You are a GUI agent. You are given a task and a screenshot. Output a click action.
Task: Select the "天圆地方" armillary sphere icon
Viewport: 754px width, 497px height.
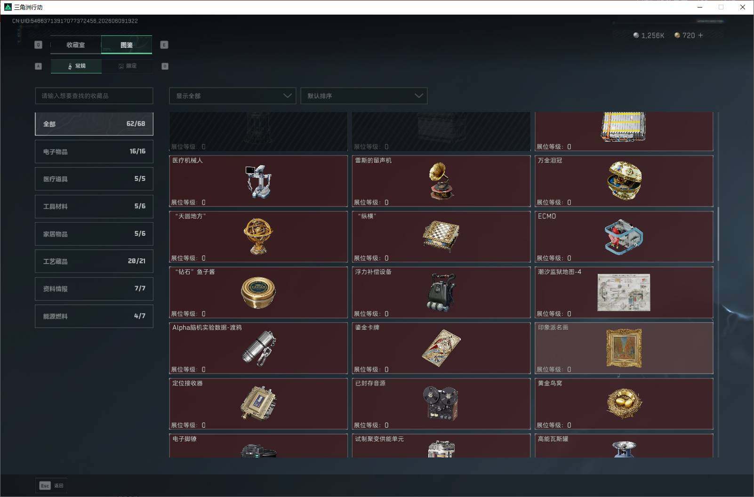(x=258, y=236)
